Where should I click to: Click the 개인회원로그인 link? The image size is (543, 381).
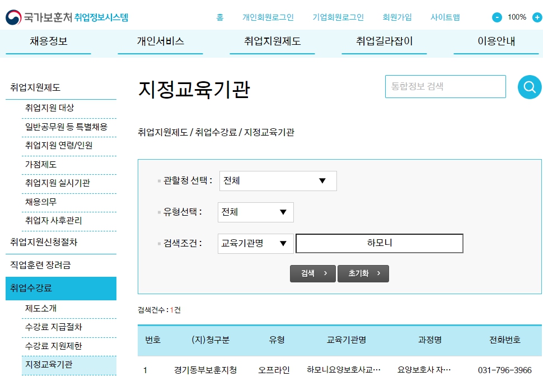point(268,17)
